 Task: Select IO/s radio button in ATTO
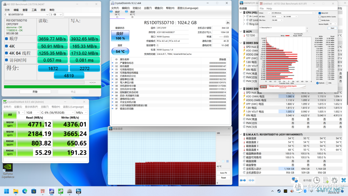pos(327,83)
